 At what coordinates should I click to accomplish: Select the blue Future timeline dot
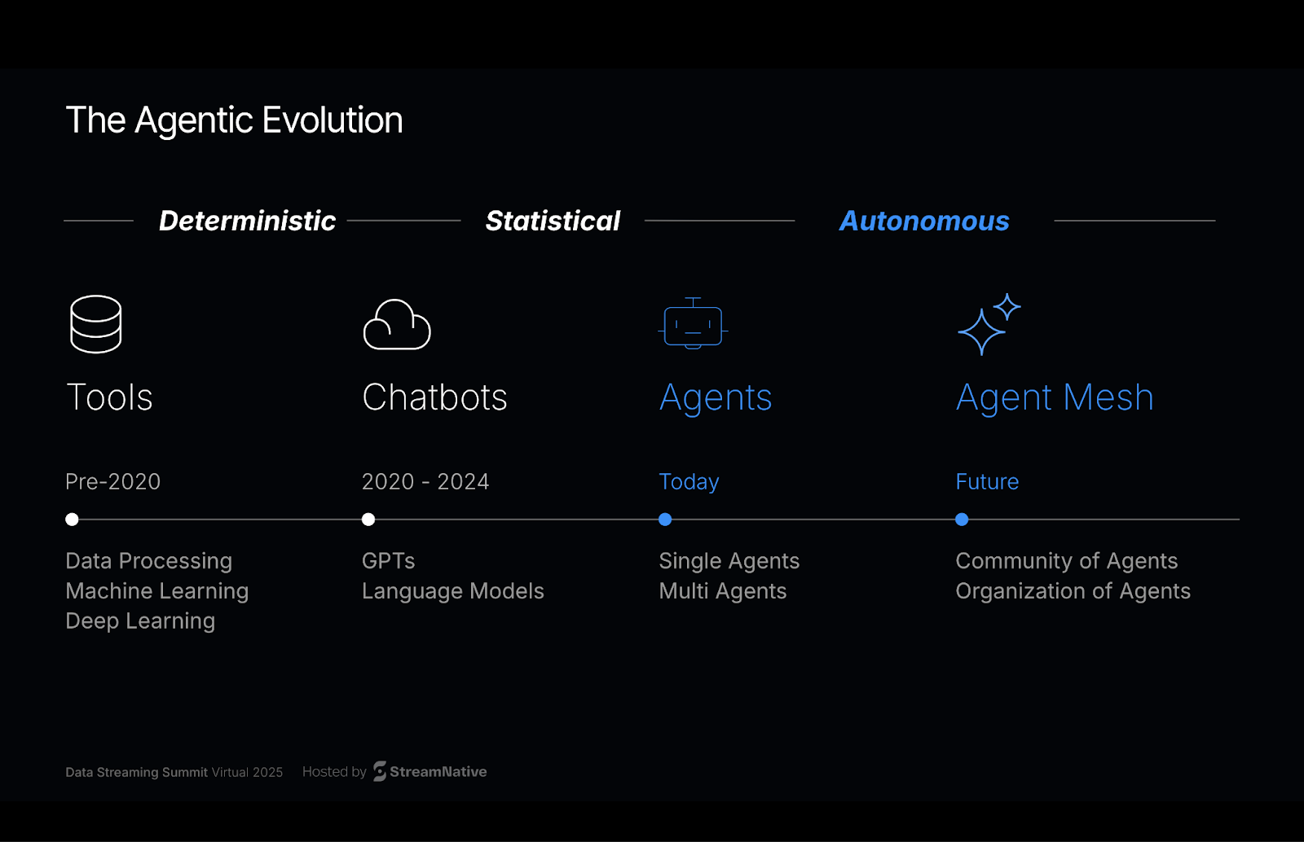coord(962,520)
